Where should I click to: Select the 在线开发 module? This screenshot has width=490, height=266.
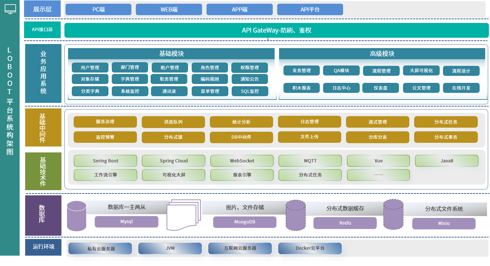(x=461, y=88)
